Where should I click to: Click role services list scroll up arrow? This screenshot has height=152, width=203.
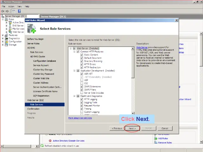(x=133, y=48)
